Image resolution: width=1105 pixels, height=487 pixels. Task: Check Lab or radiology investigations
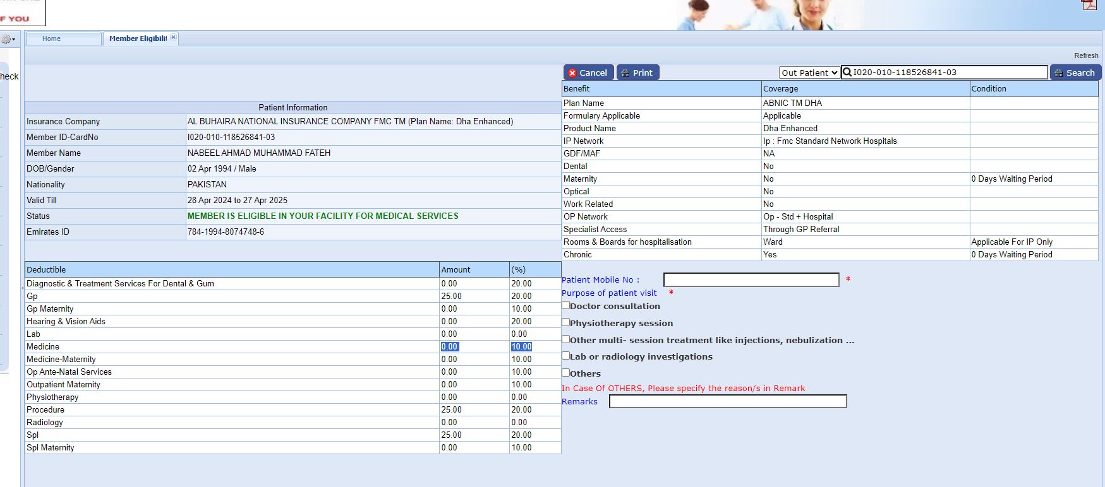tap(566, 356)
